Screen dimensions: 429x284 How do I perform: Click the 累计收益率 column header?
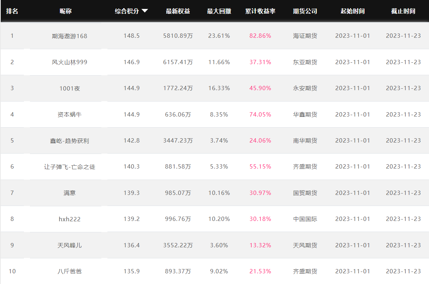click(260, 11)
